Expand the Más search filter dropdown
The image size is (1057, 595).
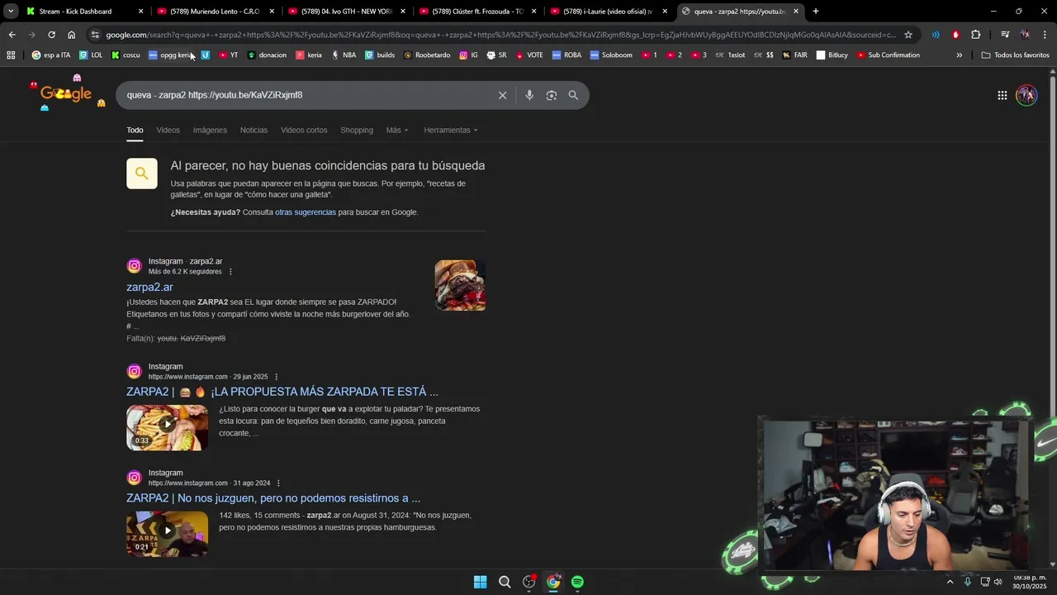(x=397, y=130)
